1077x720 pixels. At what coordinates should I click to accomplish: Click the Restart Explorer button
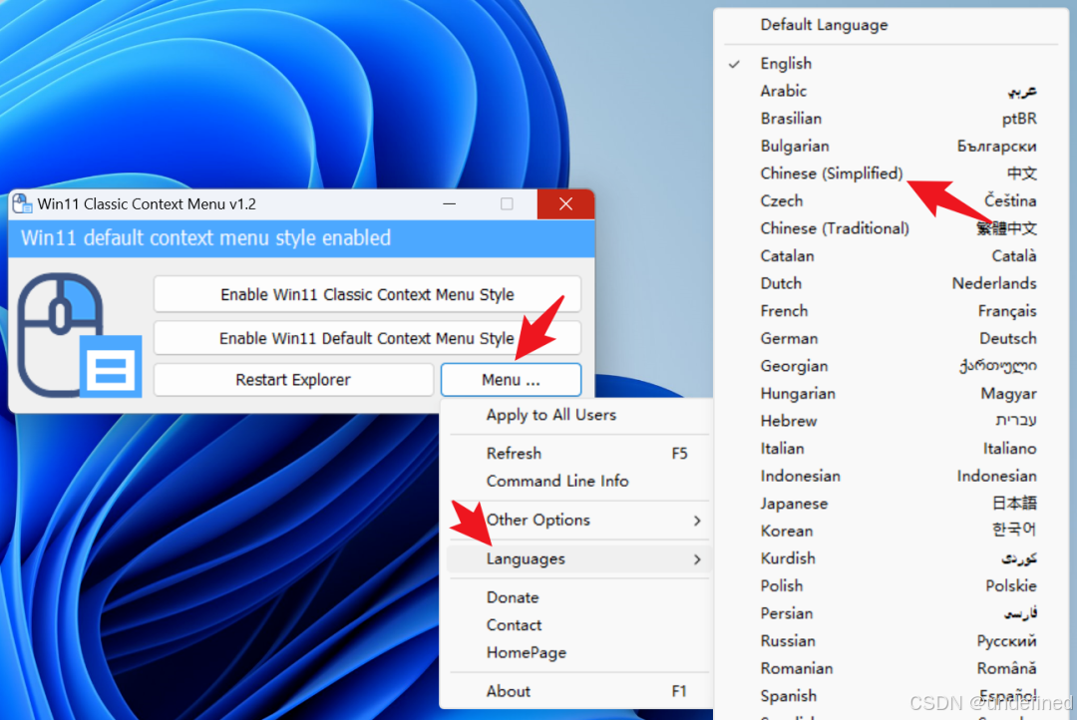(292, 379)
